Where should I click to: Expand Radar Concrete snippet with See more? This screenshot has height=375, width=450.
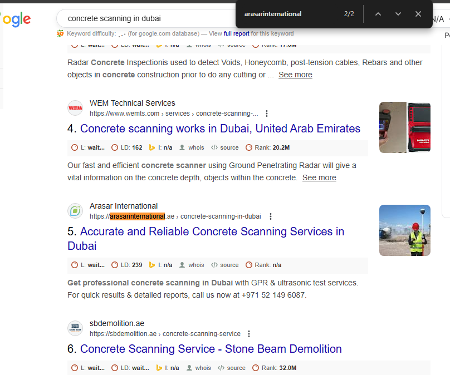point(295,75)
